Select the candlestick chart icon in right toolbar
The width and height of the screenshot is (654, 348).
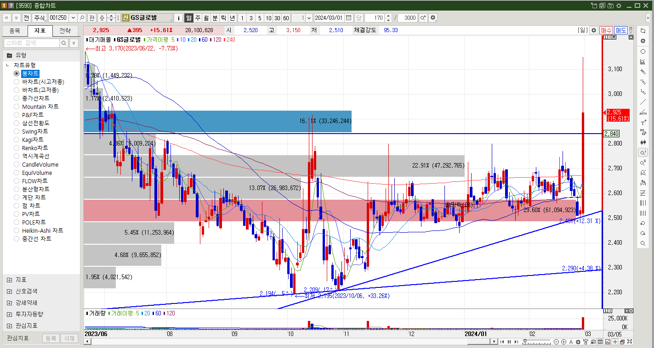tap(643, 142)
